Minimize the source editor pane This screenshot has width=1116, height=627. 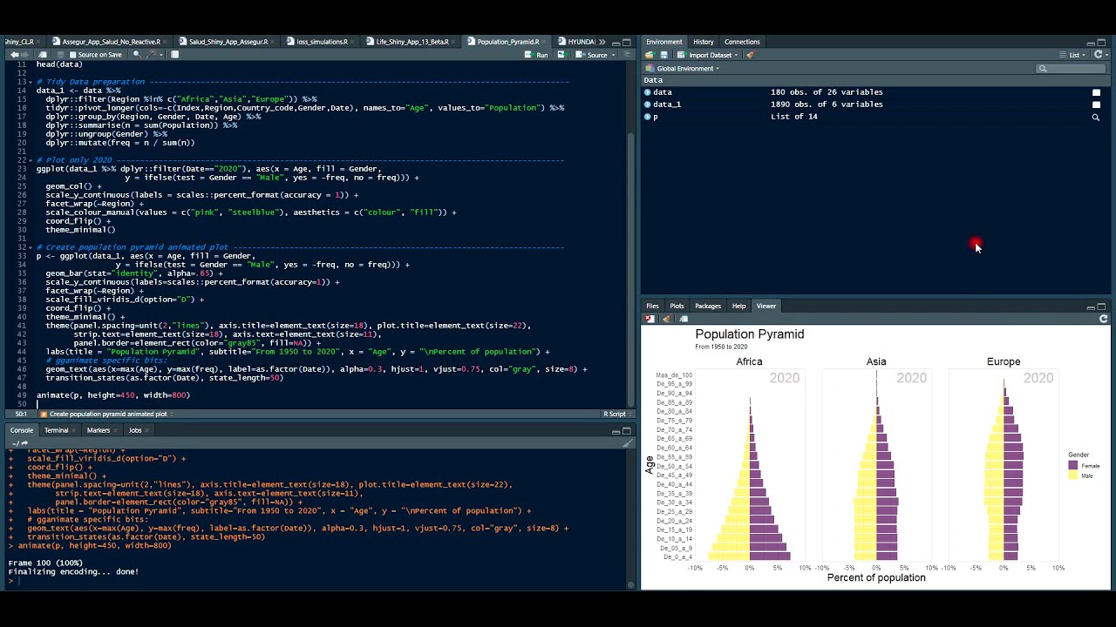(616, 42)
